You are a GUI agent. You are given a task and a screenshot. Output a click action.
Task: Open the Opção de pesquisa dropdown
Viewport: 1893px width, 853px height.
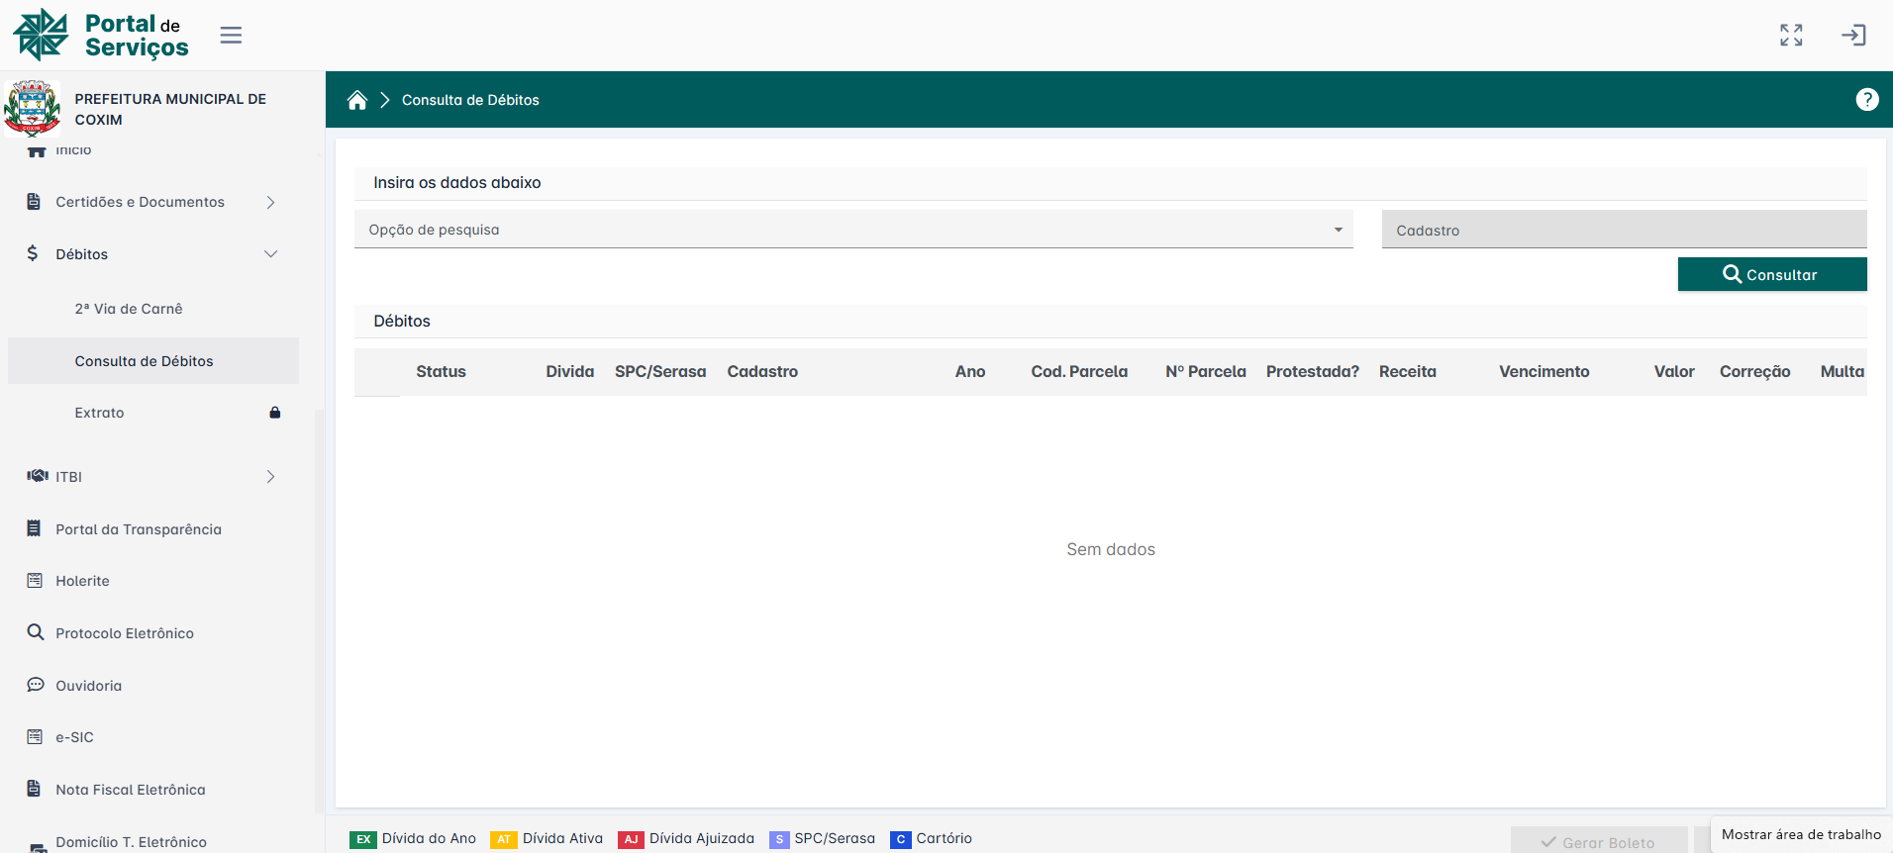click(852, 230)
